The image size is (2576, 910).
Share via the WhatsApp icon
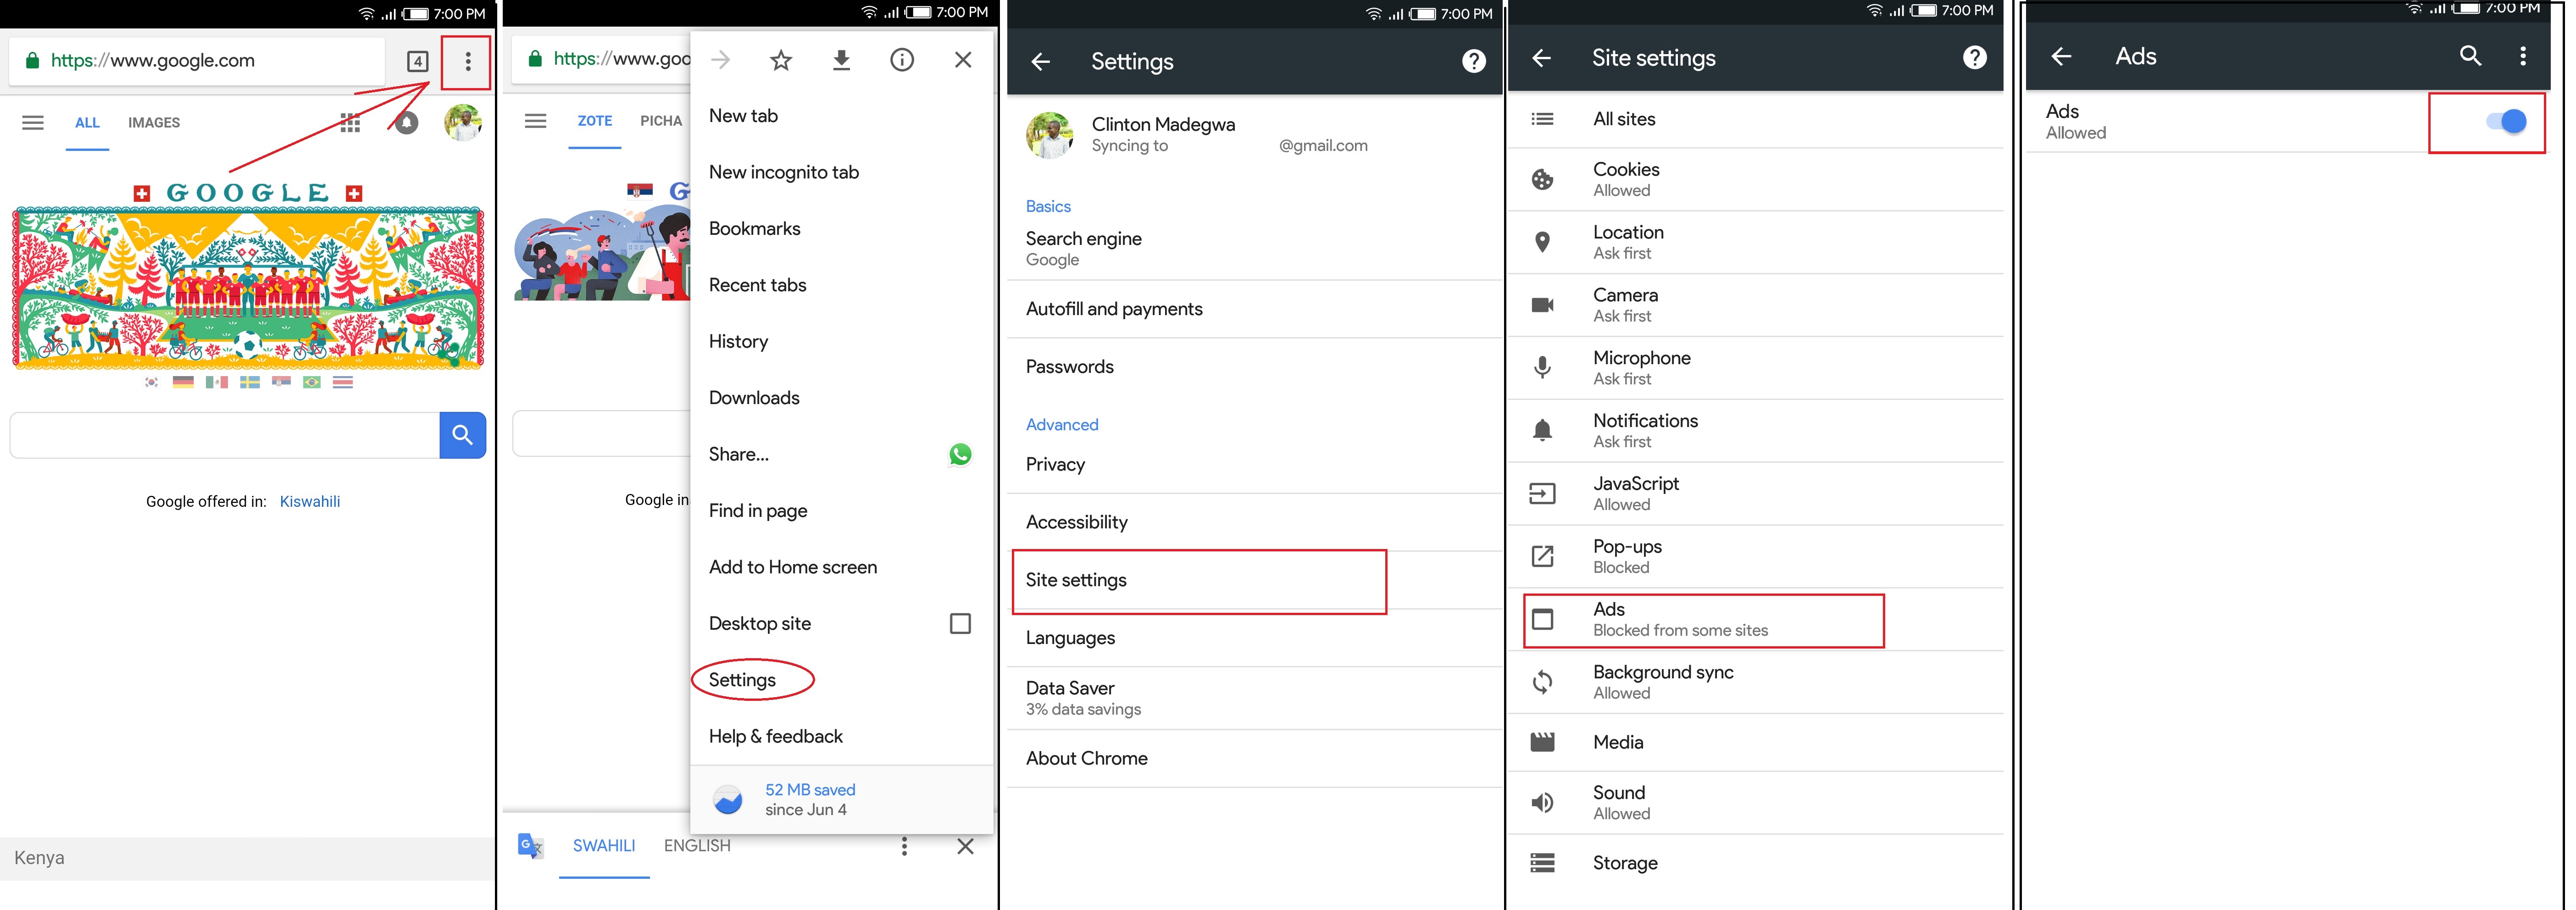click(x=960, y=454)
